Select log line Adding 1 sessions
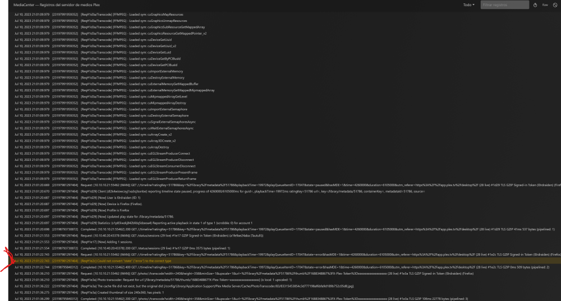 73,242
